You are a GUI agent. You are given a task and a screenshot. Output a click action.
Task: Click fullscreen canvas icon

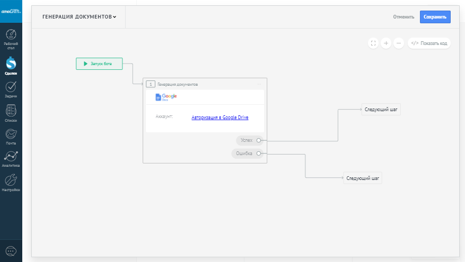point(373,43)
